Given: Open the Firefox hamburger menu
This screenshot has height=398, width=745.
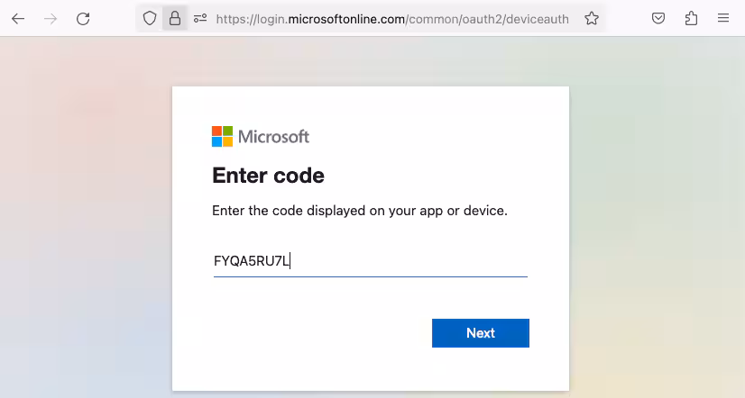Looking at the screenshot, I should [x=723, y=18].
